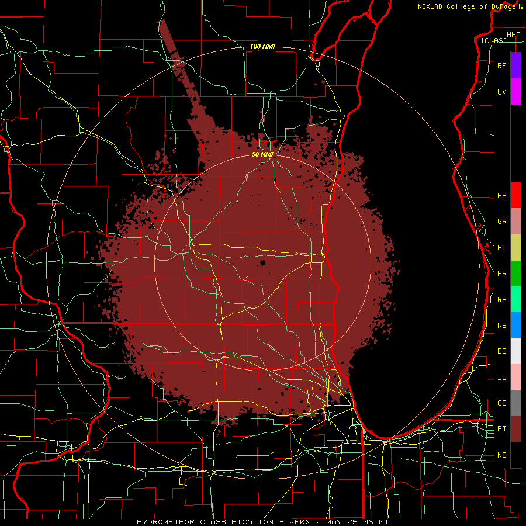Screen dimensions: 526x526
Task: Click the HHC product label
Action: pyautogui.click(x=513, y=35)
